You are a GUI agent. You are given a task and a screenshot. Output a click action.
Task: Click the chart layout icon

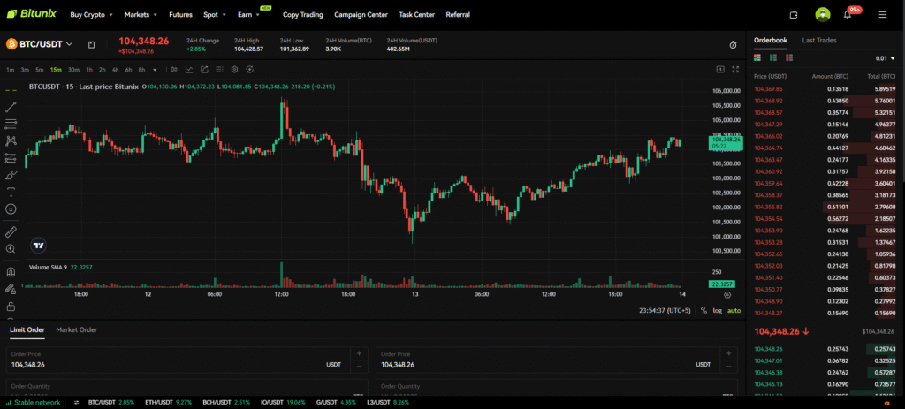point(720,69)
